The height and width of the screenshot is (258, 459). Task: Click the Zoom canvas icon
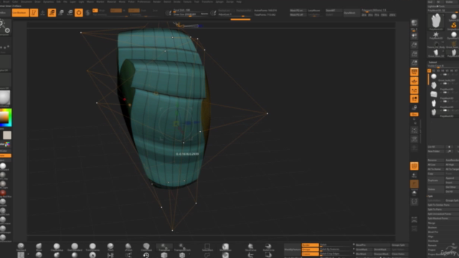pyautogui.click(x=415, y=45)
